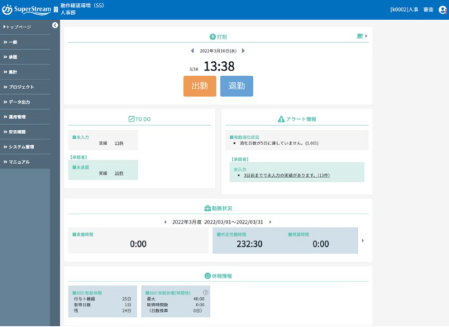Click the building icon next to the company name
The image size is (449, 327).
click(56, 10)
